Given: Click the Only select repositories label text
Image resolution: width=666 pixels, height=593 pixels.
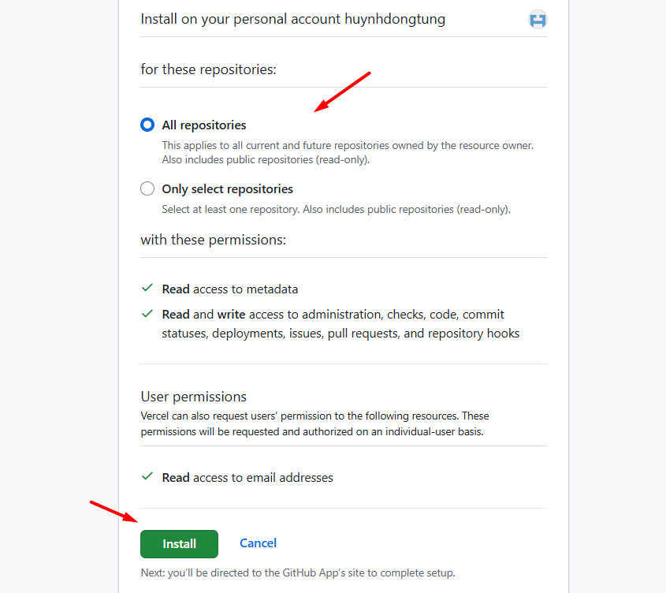Looking at the screenshot, I should pyautogui.click(x=226, y=188).
